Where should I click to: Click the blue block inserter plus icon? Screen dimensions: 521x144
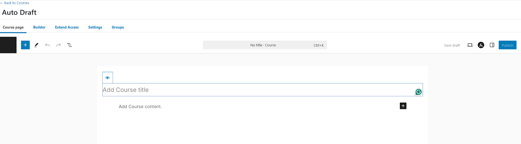click(x=25, y=45)
